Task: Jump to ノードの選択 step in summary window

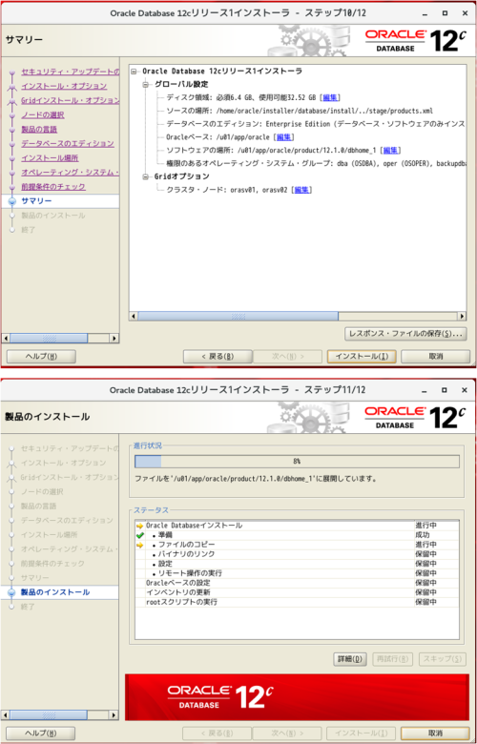Action: coord(43,114)
